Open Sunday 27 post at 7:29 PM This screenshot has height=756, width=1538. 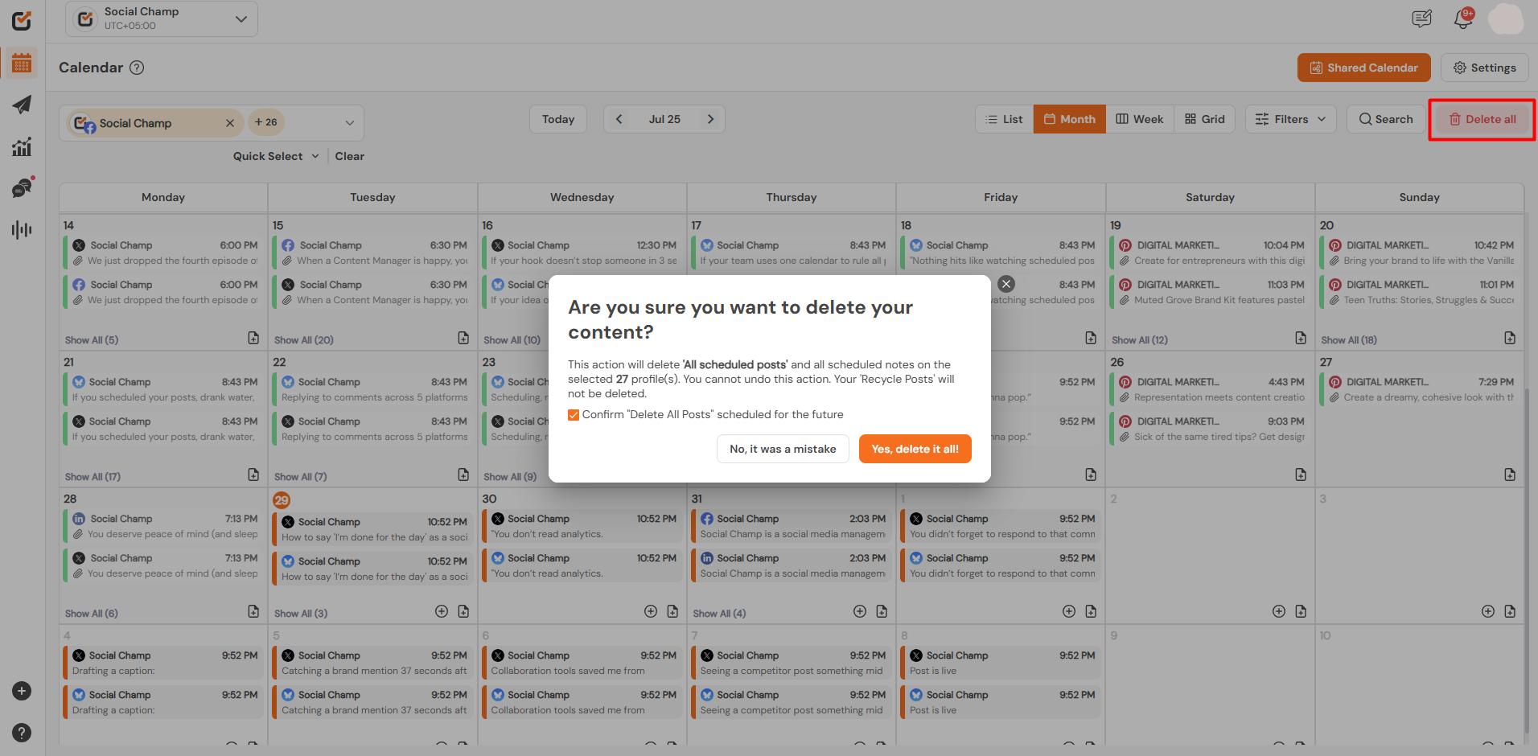point(1420,389)
